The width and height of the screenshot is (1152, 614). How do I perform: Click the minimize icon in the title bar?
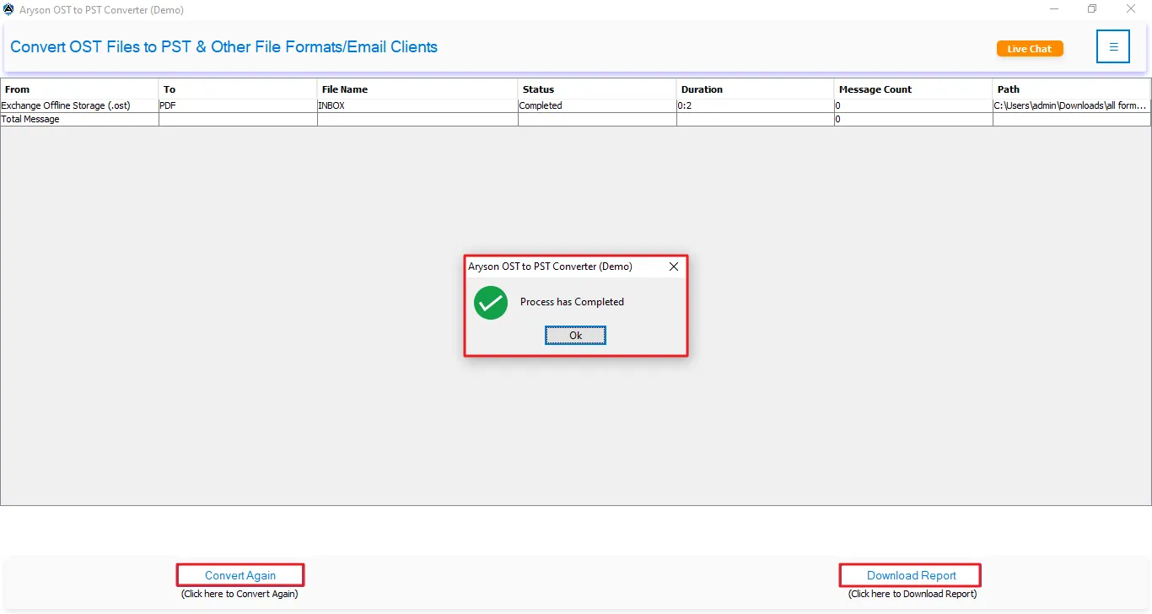(x=1053, y=8)
